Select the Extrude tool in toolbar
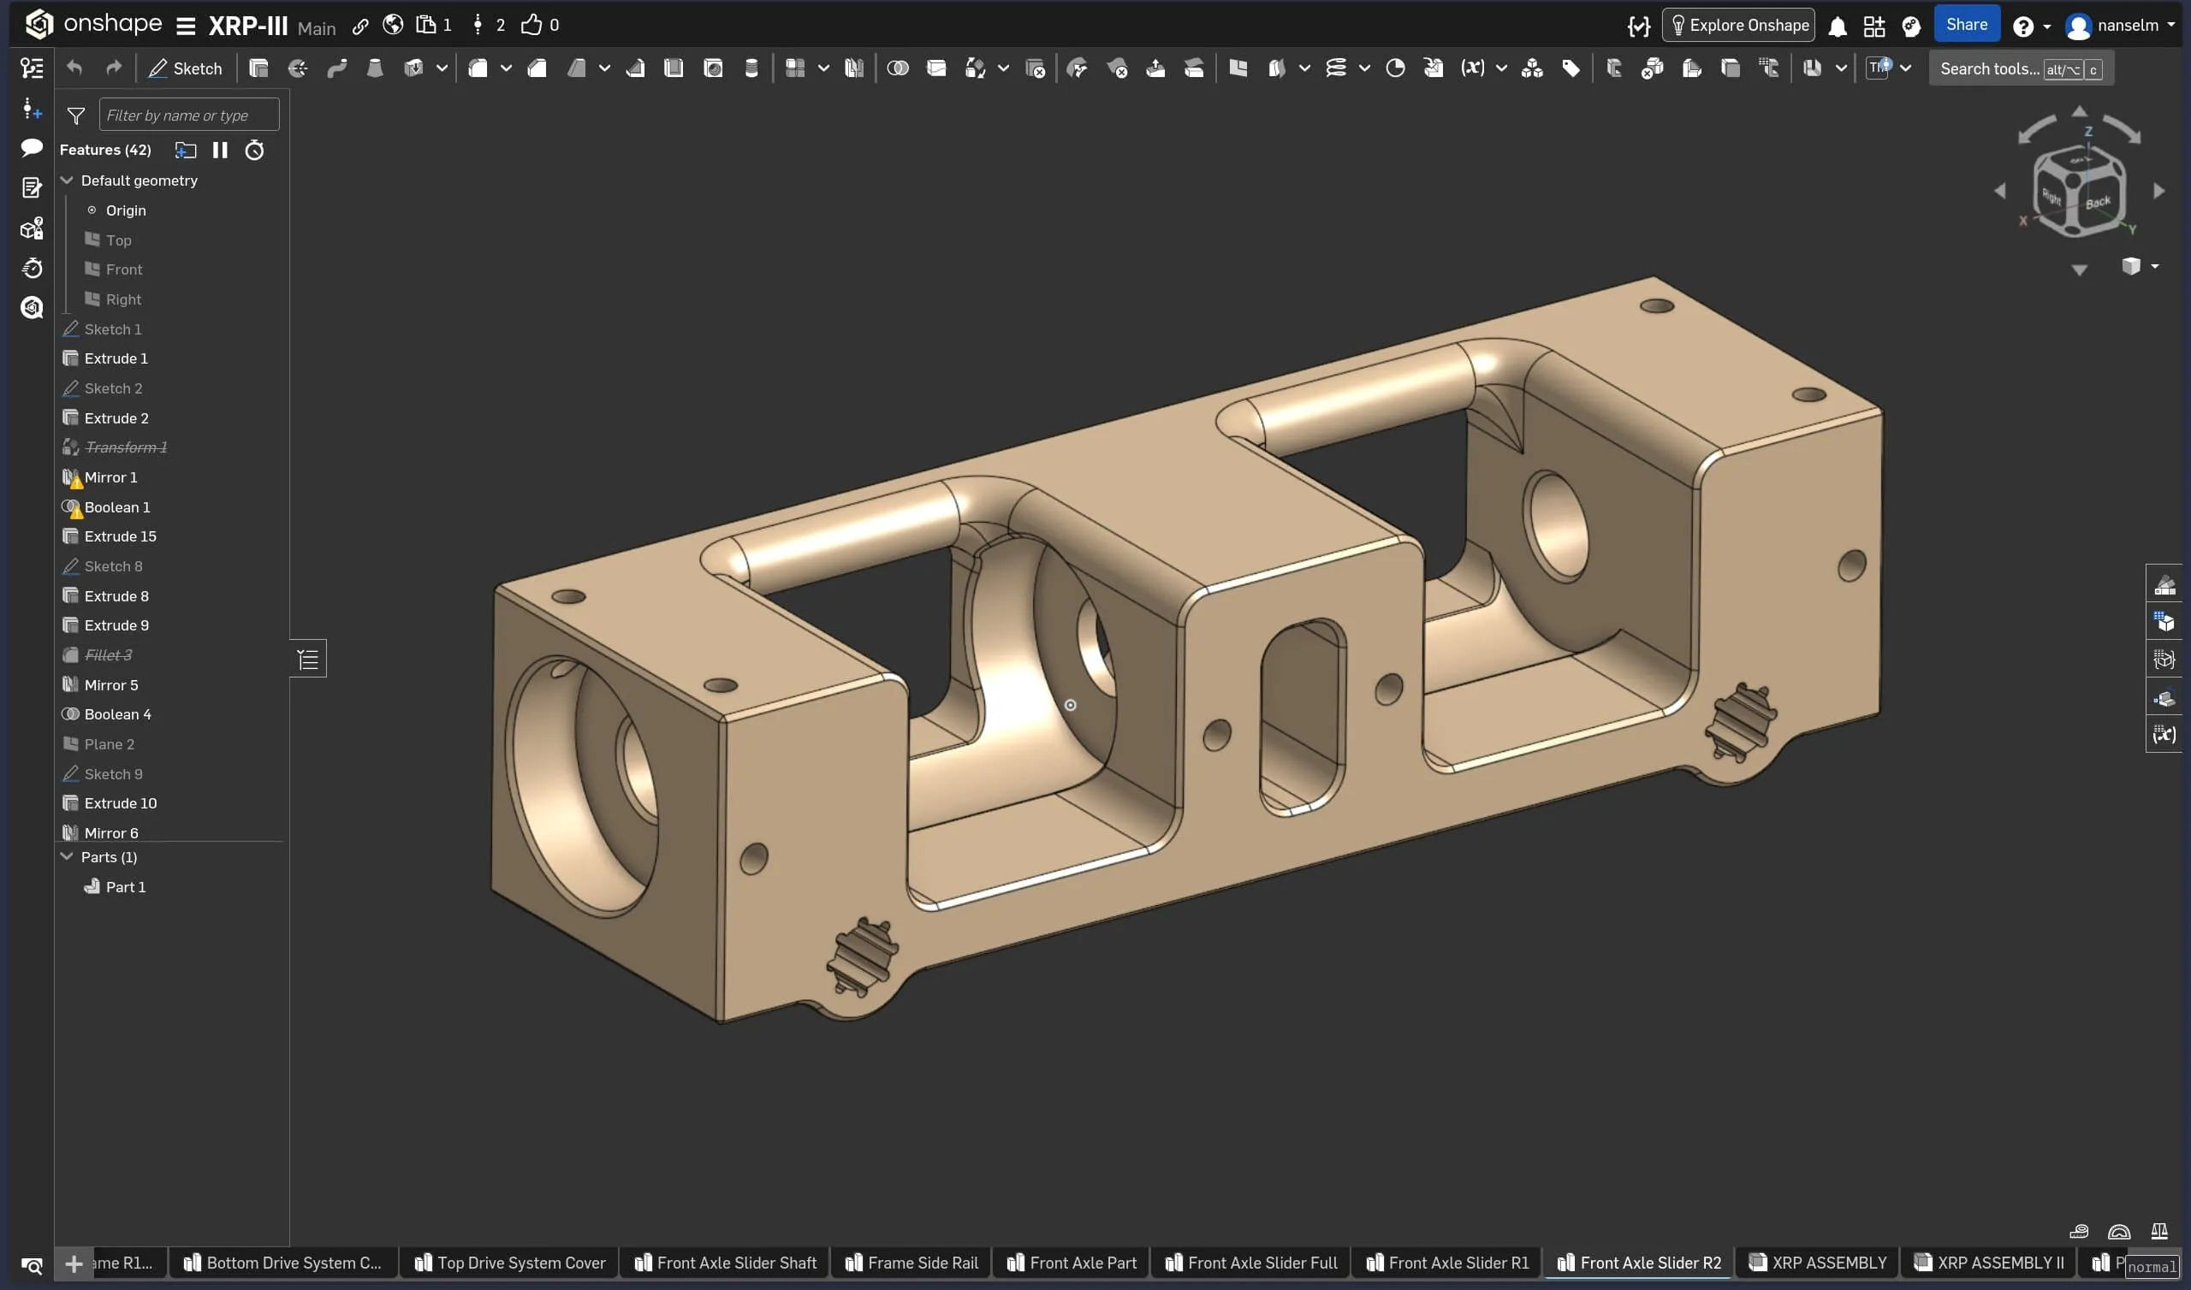 pyautogui.click(x=258, y=68)
